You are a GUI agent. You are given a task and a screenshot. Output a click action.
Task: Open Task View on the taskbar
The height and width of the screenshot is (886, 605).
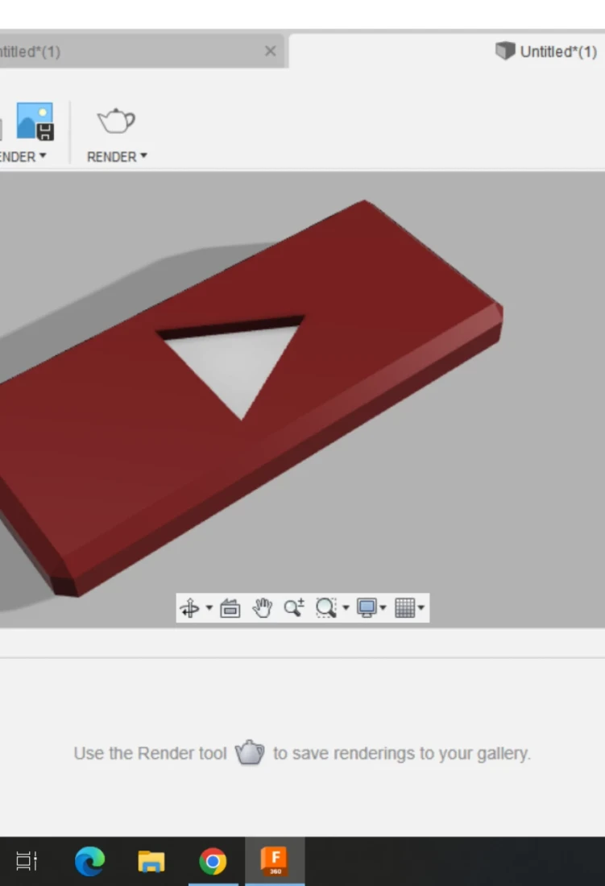click(26, 861)
